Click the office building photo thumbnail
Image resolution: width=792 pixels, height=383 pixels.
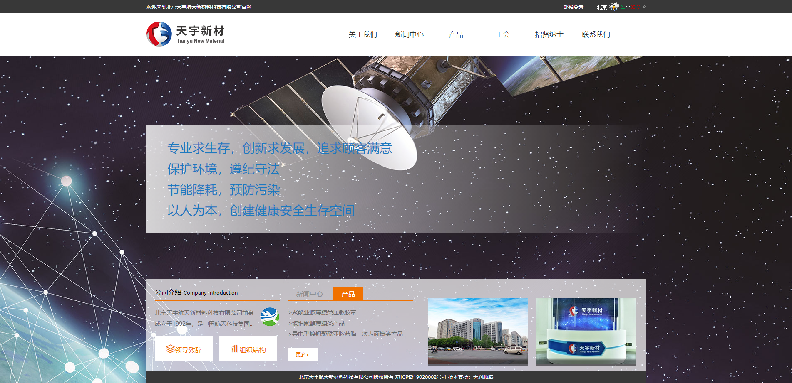pos(478,331)
